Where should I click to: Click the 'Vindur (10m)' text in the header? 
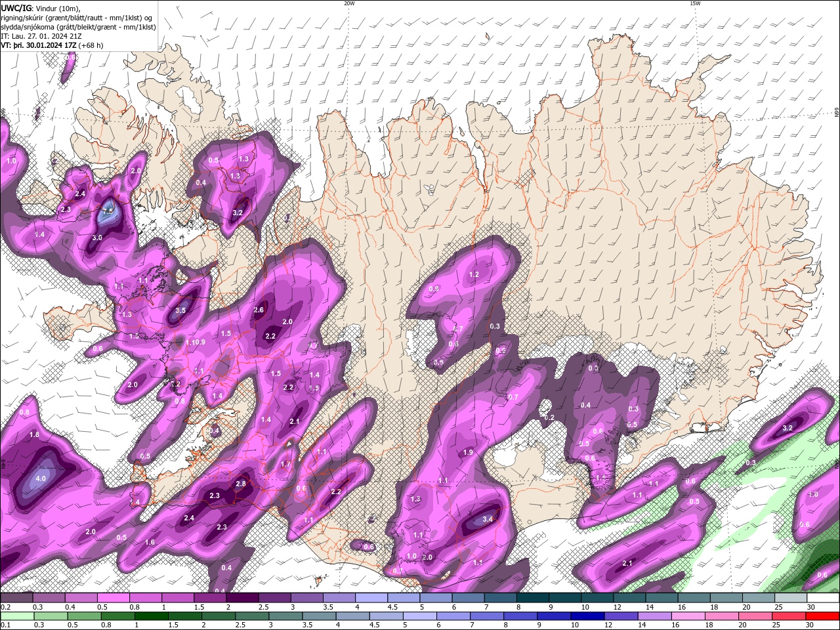[x=58, y=8]
